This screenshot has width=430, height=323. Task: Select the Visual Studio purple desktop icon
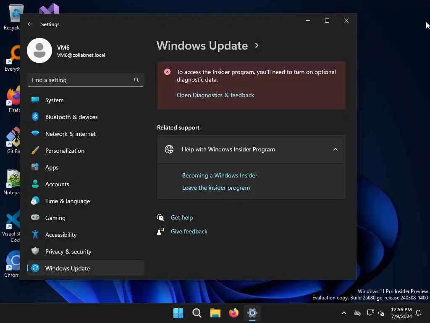pos(49,9)
